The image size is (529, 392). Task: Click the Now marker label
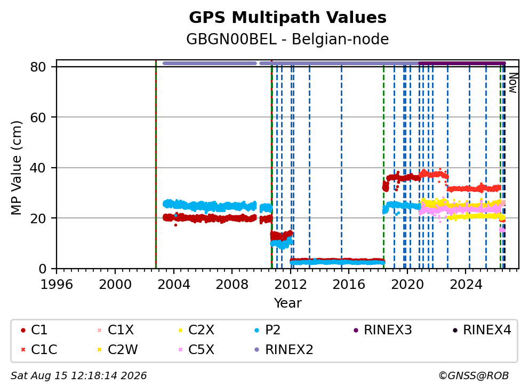pyautogui.click(x=513, y=83)
